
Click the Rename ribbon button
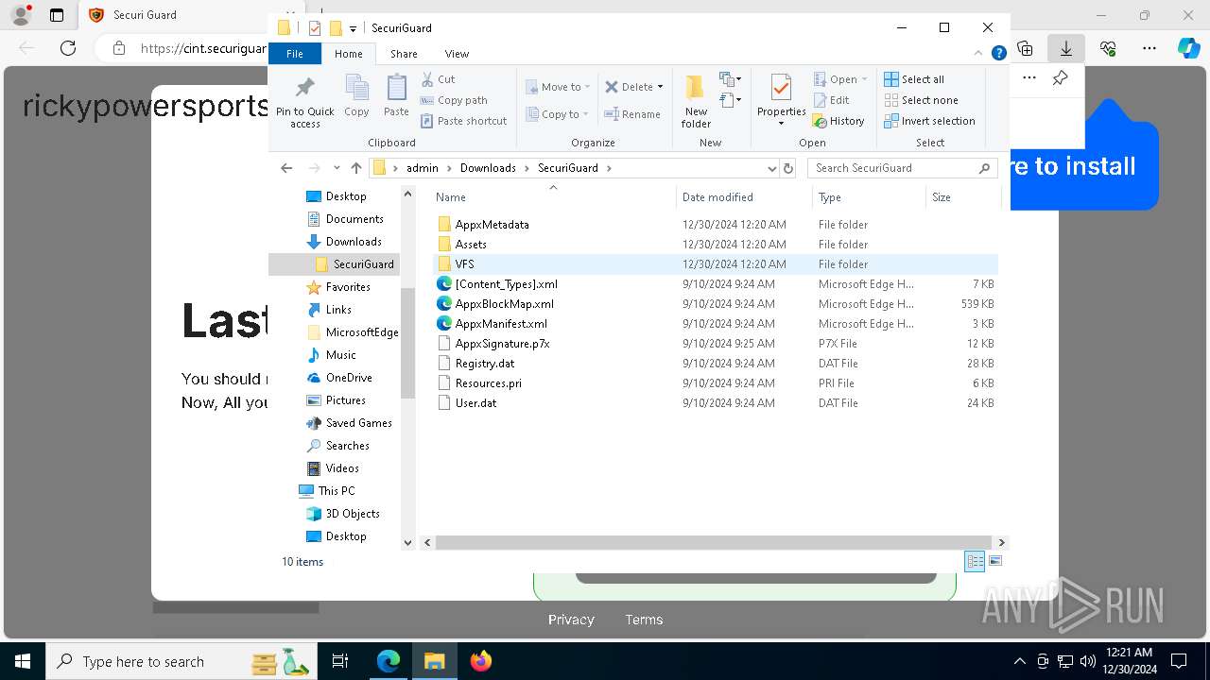(x=632, y=114)
